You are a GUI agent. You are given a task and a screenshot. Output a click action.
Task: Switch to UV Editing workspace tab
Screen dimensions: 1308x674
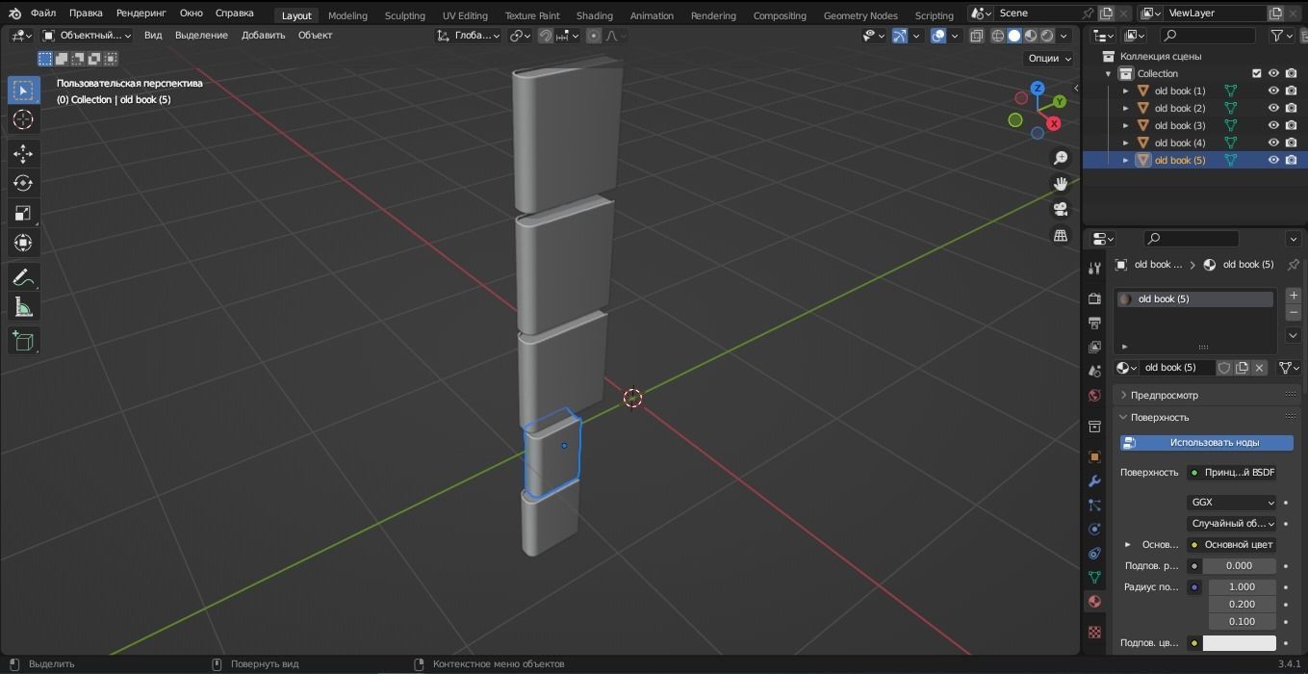point(465,15)
